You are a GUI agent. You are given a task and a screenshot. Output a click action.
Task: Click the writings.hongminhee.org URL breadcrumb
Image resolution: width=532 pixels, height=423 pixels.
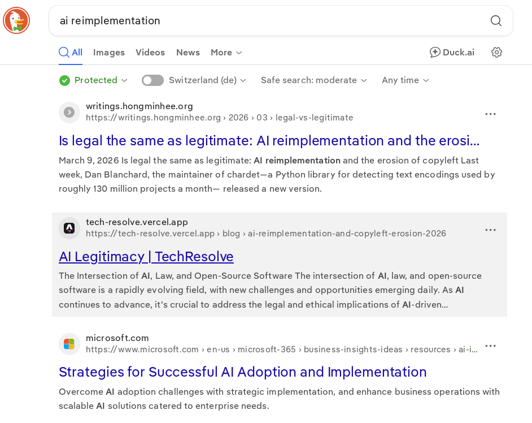220,118
